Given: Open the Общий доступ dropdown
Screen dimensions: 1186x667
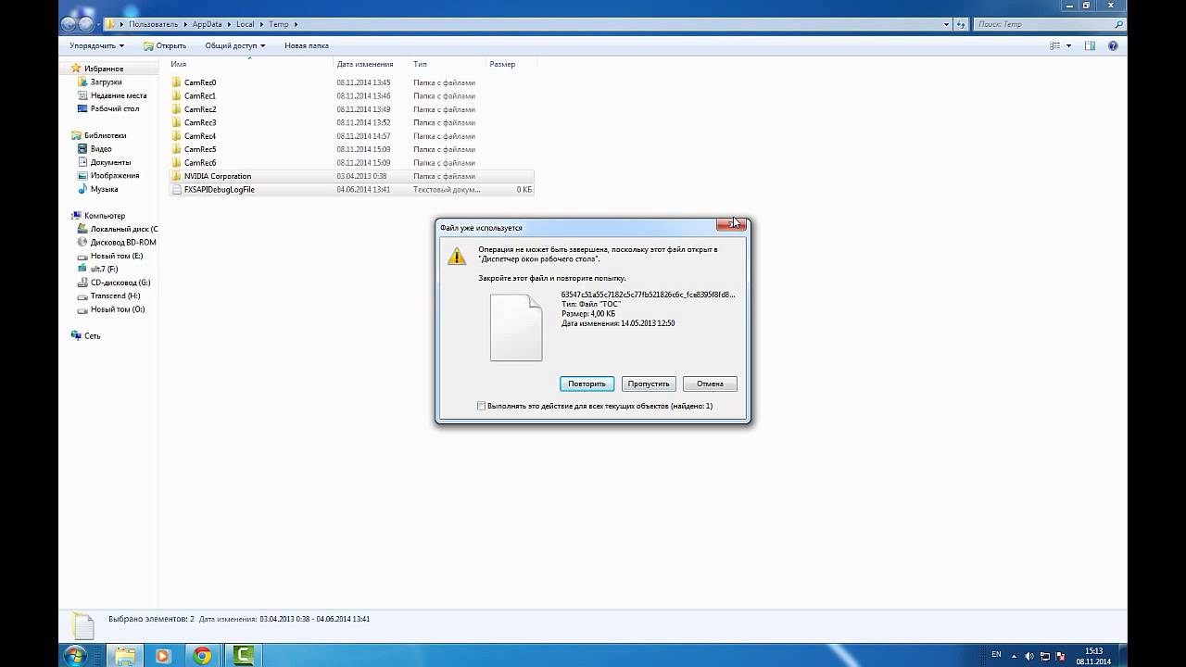Looking at the screenshot, I should [235, 45].
